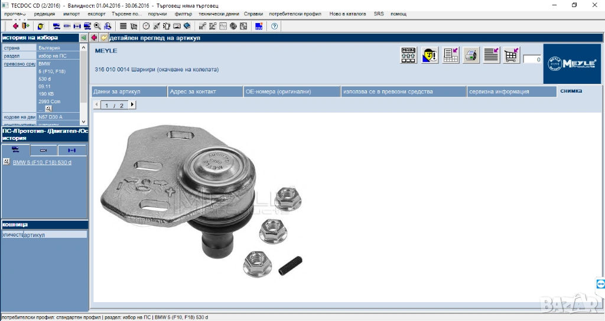Click the globe icon in the toolbar
605x321 pixels.
click(x=233, y=26)
